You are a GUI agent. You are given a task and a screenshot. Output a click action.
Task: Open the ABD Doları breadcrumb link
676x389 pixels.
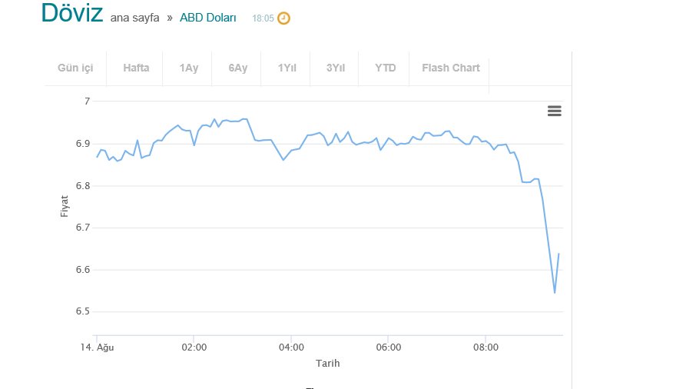[208, 18]
